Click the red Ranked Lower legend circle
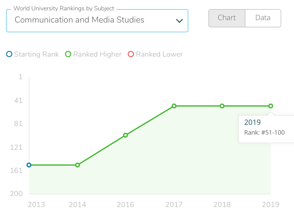Viewport: 294px width, 218px height. point(131,54)
